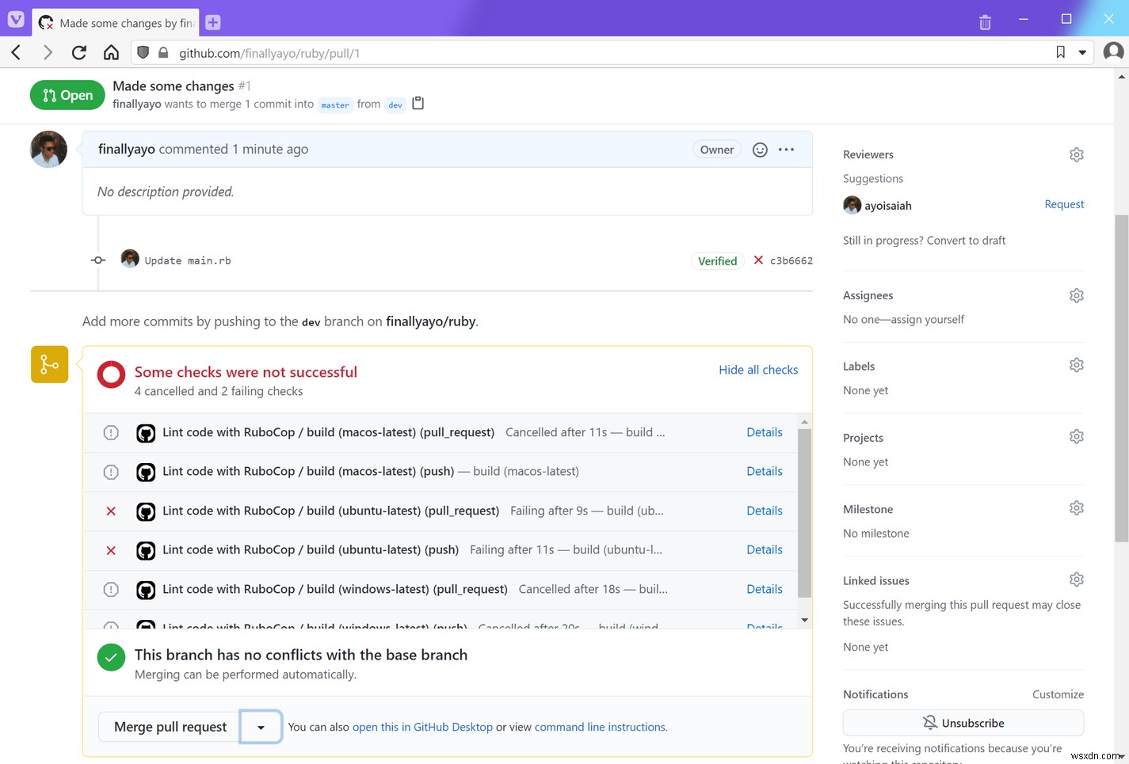The width and height of the screenshot is (1129, 764).
Task: Open the Vivaldi menu button
Action: click(15, 19)
